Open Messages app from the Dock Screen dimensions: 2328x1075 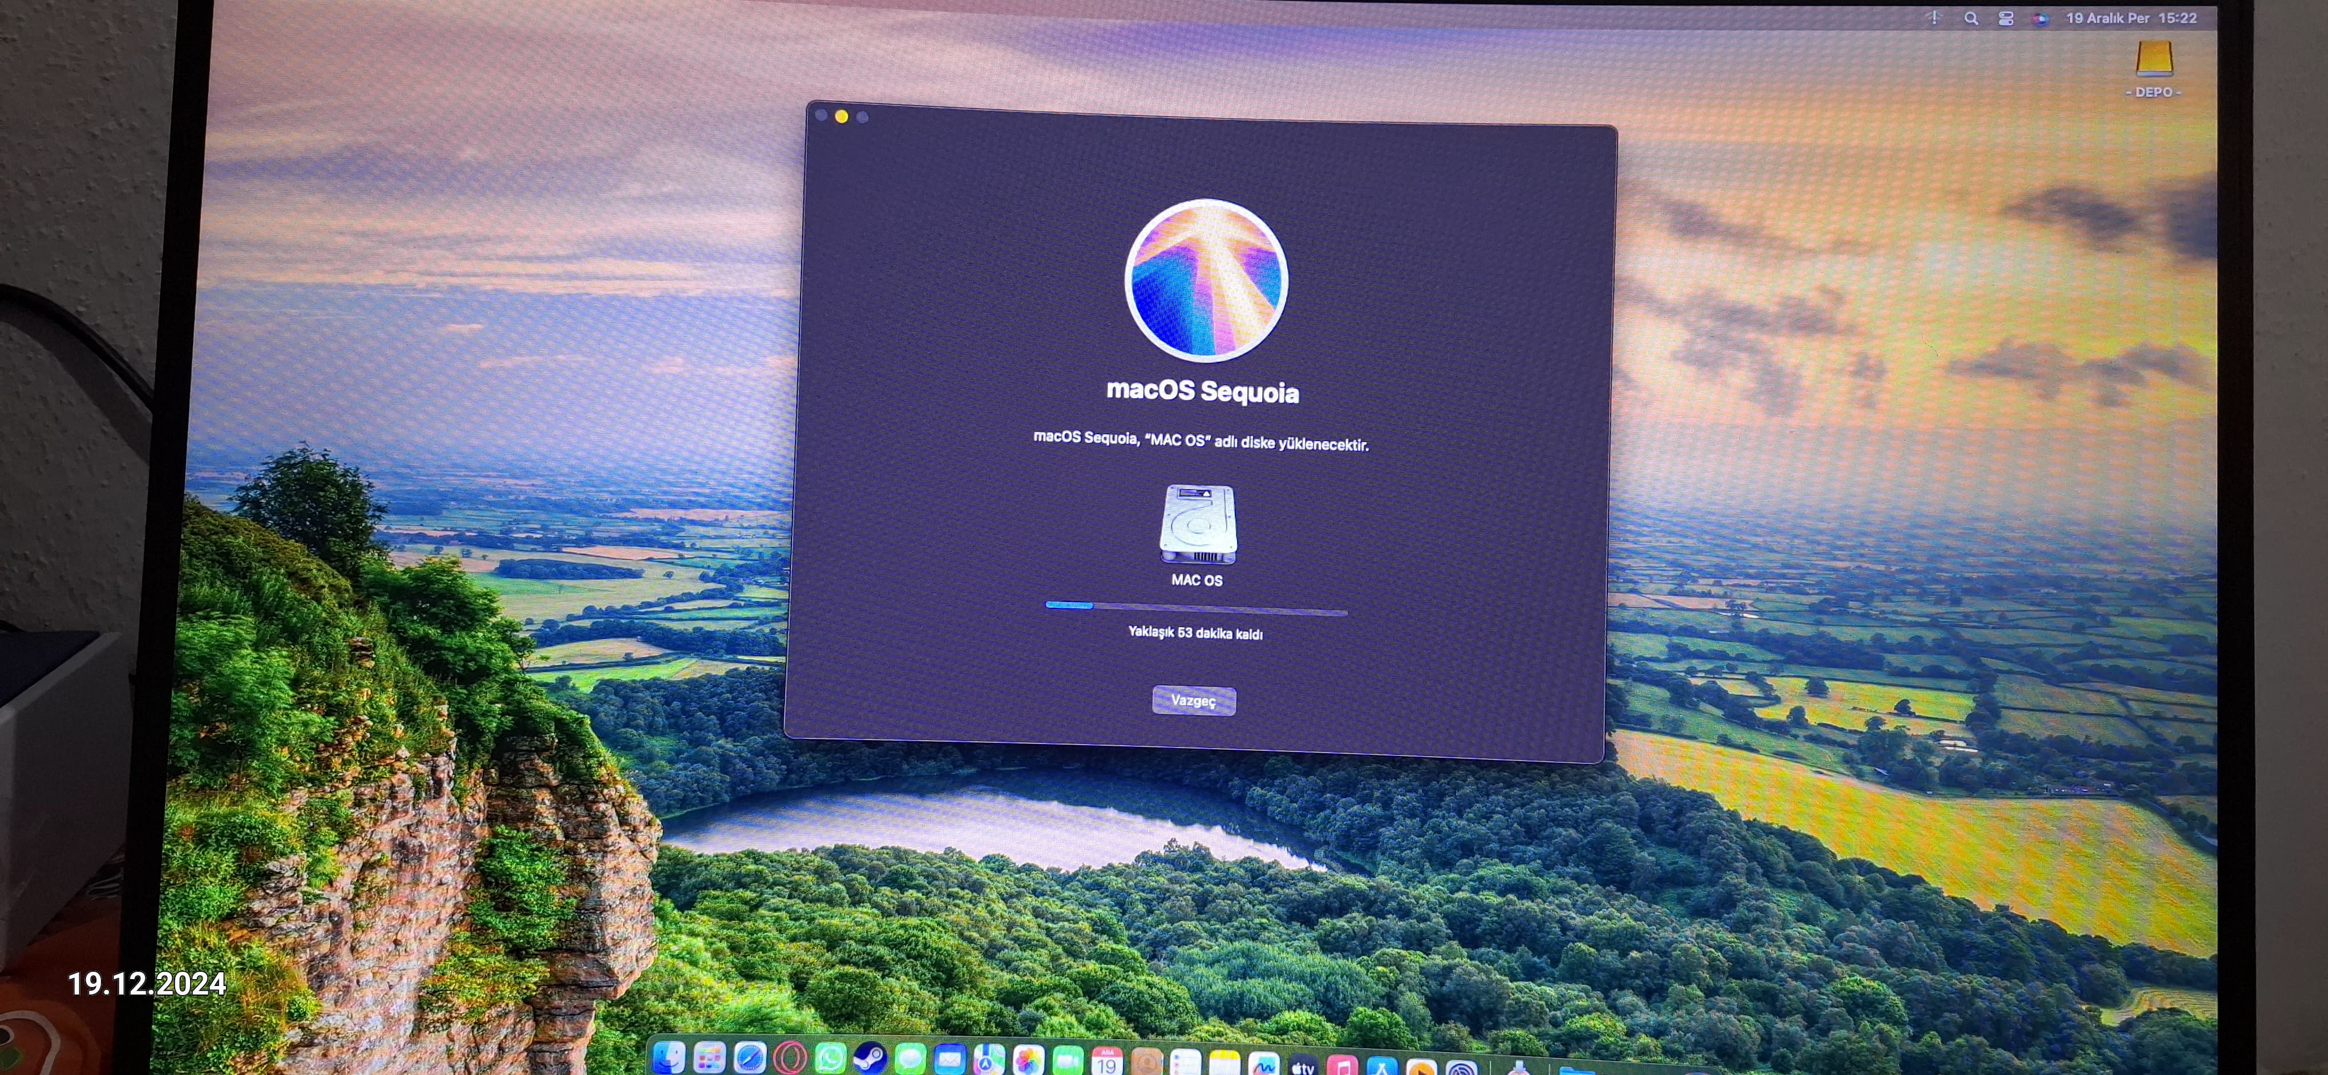910,1059
